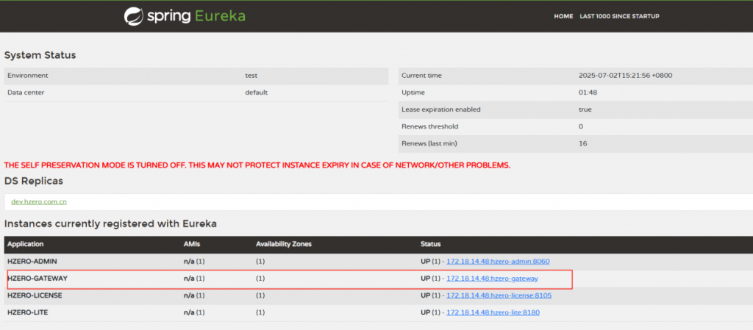This screenshot has width=753, height=330.
Task: Select the Availability Zones column header
Action: pos(282,243)
